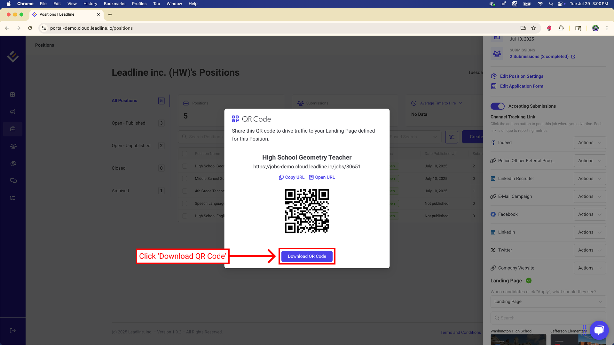
Task: Open the Bookmarks menu in the menu bar
Action: [x=114, y=4]
